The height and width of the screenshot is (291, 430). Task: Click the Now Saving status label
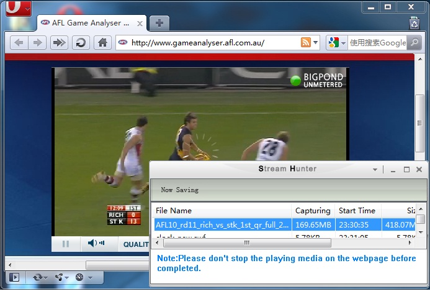click(179, 190)
